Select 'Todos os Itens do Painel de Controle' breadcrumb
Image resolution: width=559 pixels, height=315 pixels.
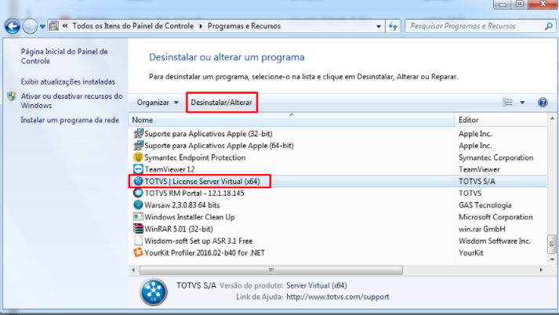tap(133, 26)
